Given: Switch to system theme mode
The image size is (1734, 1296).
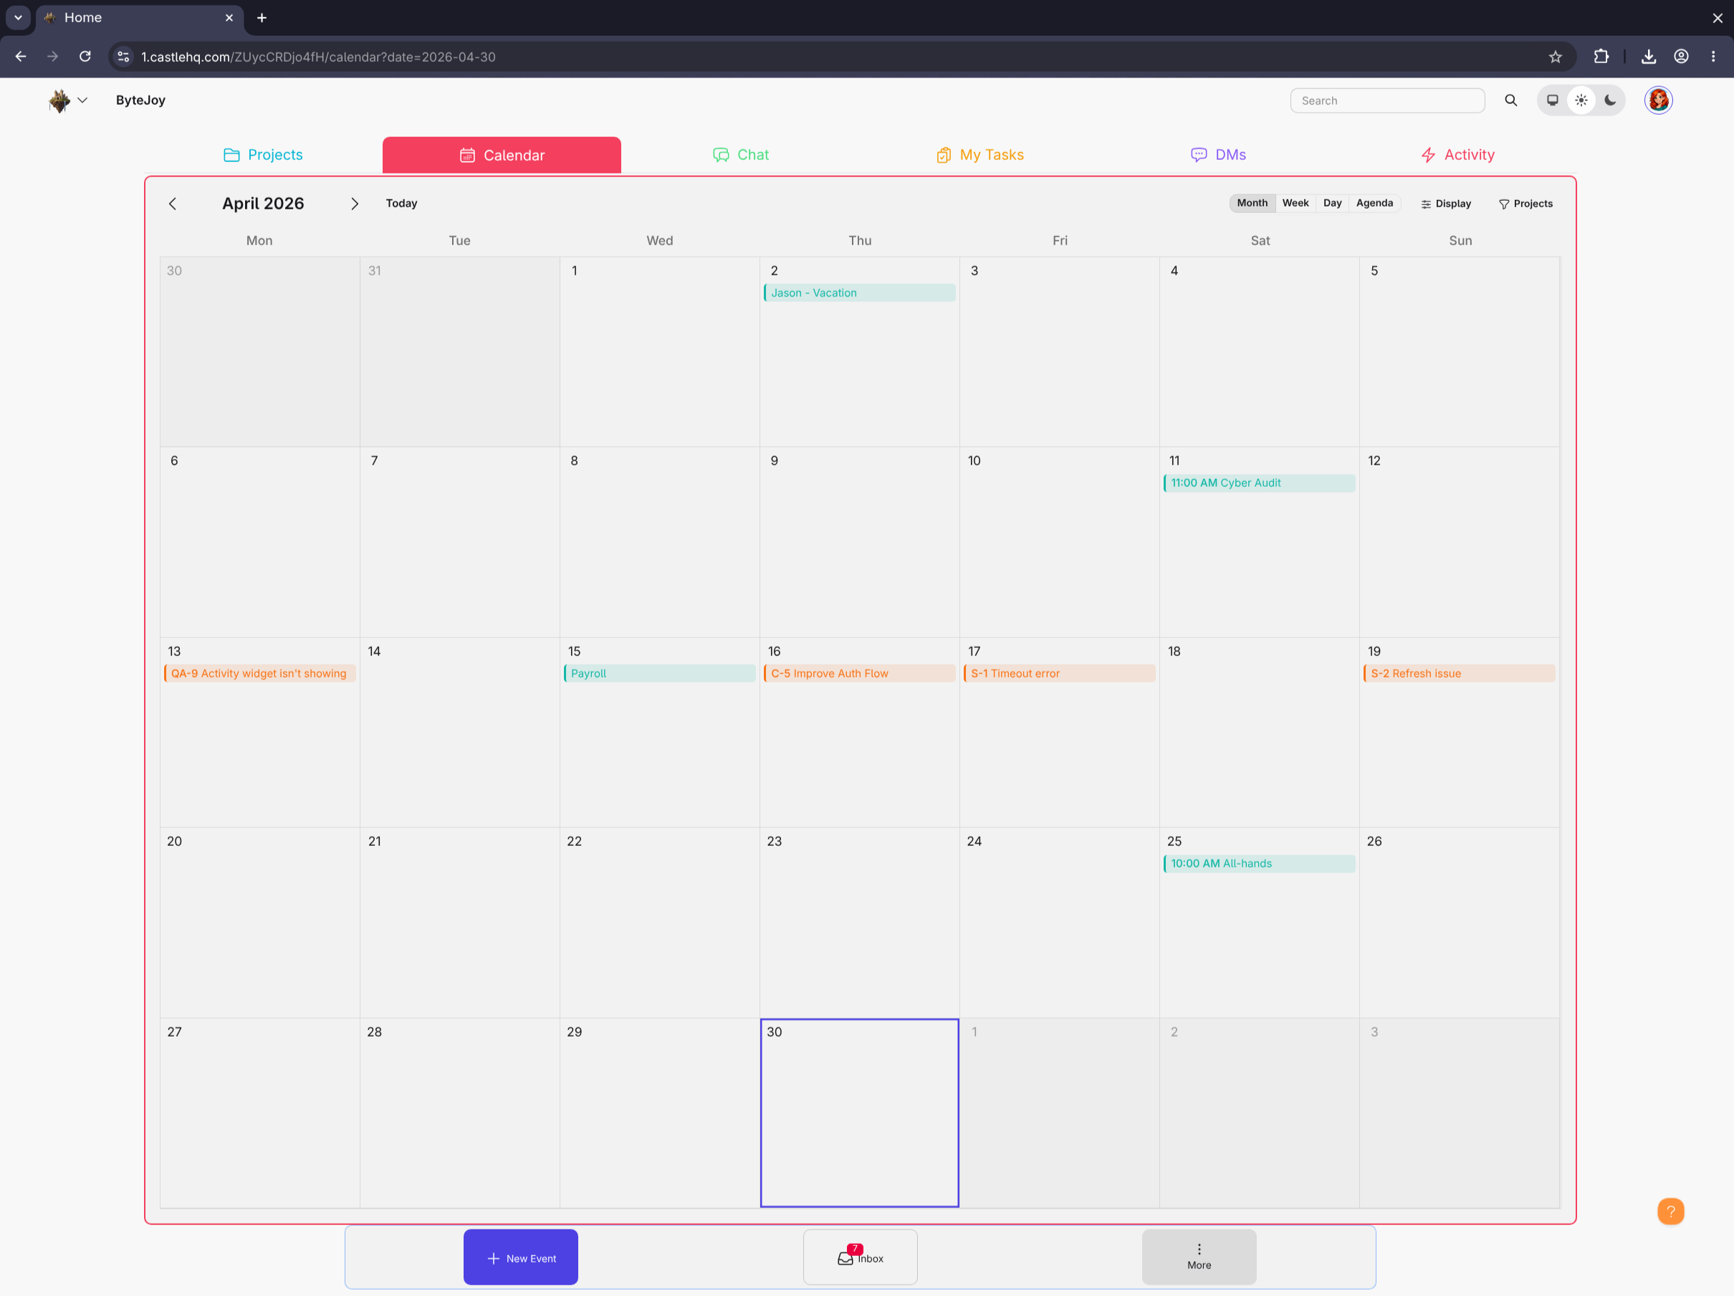Looking at the screenshot, I should [1551, 100].
